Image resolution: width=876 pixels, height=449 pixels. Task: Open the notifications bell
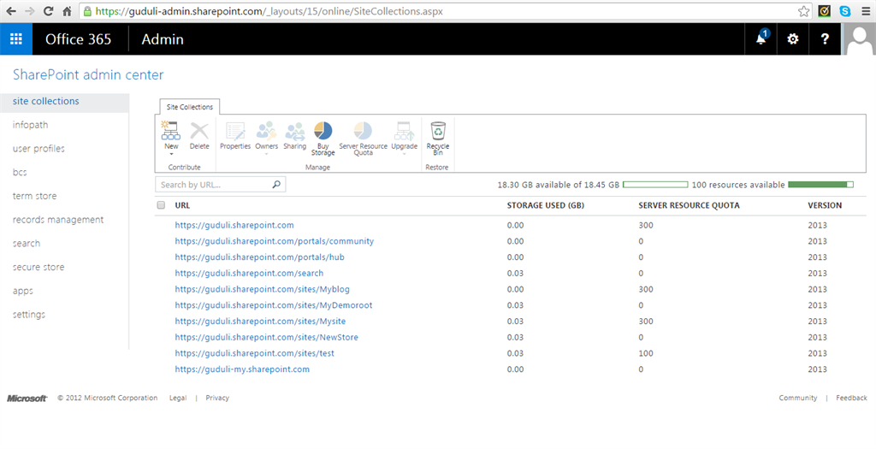(761, 39)
